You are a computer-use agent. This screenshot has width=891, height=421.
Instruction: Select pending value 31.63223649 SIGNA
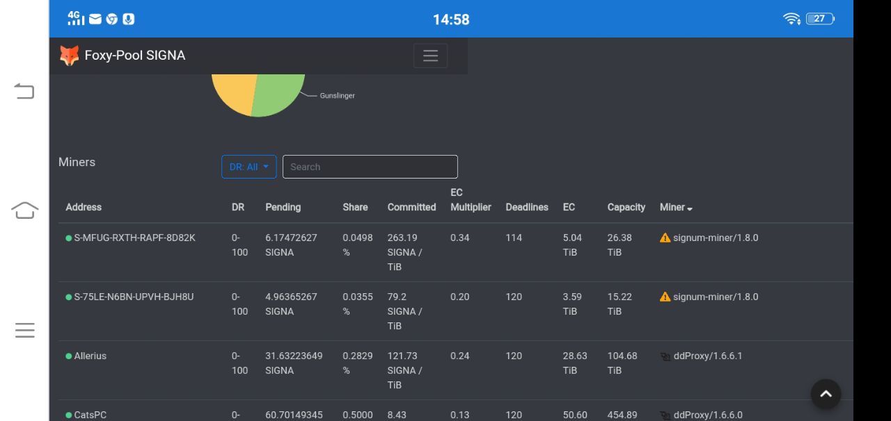(294, 363)
